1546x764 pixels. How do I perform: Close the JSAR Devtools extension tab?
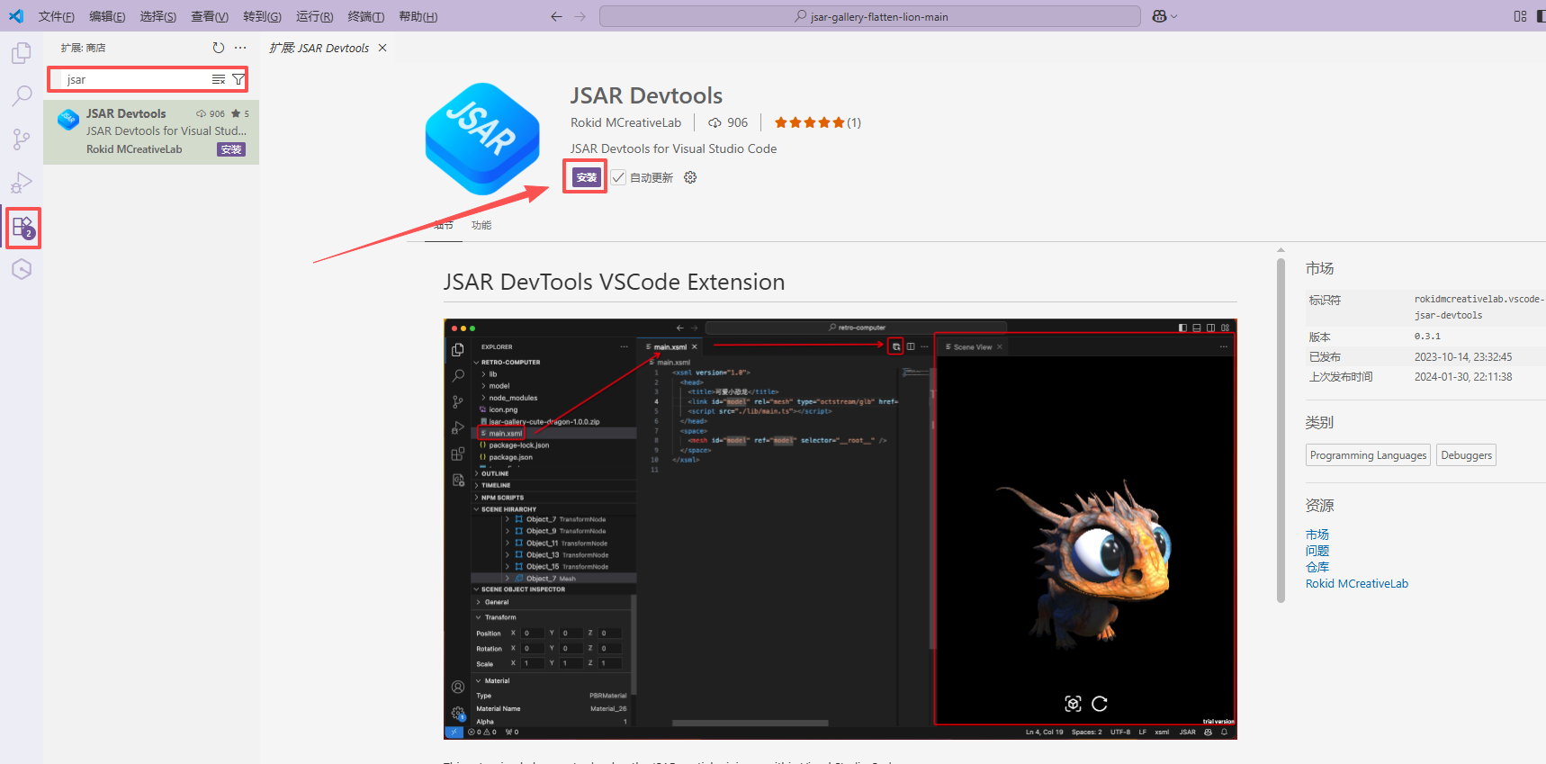pyautogui.click(x=382, y=48)
